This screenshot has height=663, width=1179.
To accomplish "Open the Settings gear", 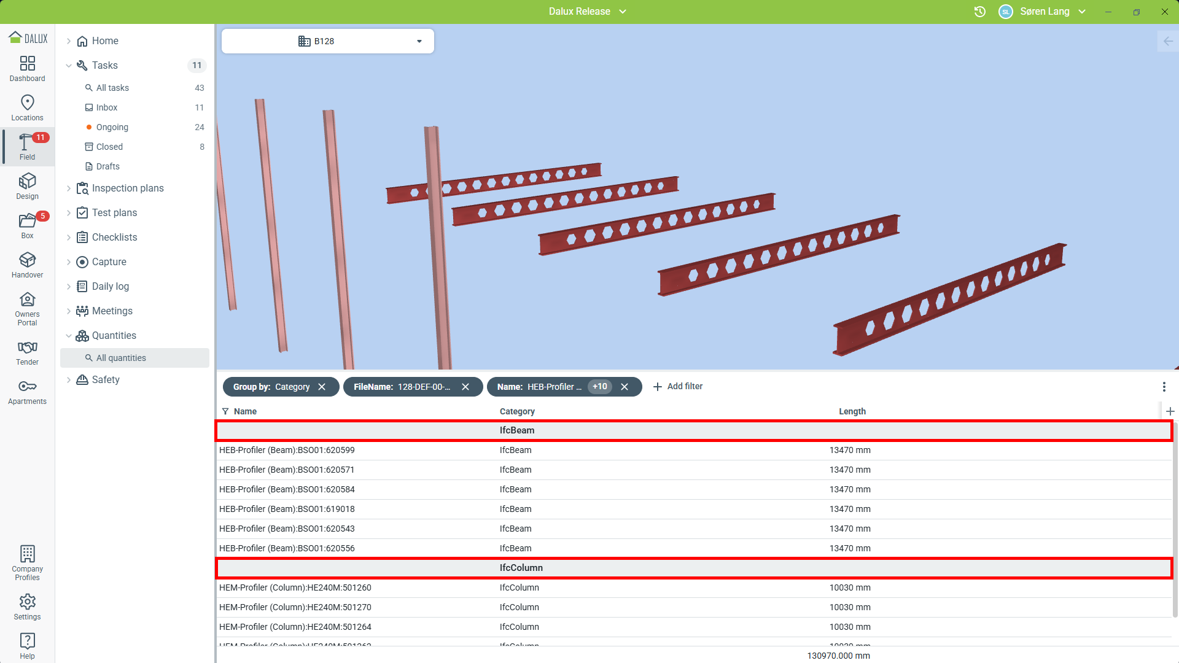I will click(x=27, y=607).
